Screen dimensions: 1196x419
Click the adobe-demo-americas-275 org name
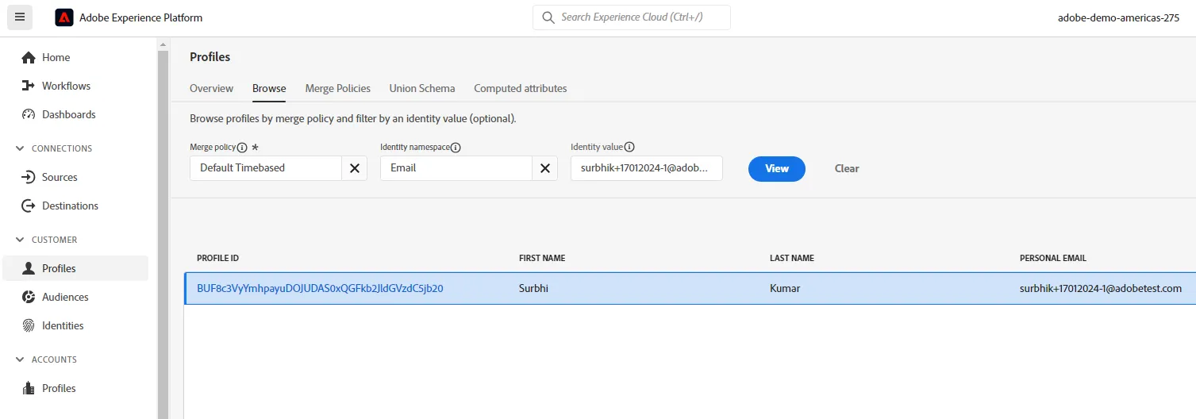tap(1118, 17)
